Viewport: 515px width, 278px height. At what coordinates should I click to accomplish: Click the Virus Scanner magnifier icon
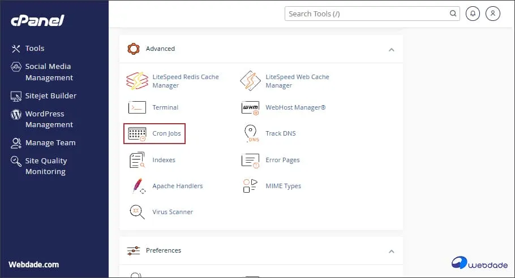pos(137,212)
